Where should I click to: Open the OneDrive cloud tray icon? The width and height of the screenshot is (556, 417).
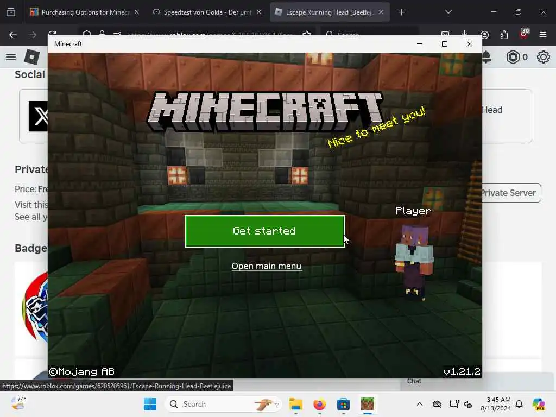[x=437, y=404]
